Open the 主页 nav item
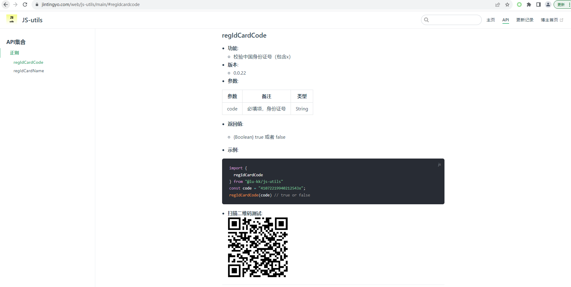The height and width of the screenshot is (287, 571). click(x=491, y=20)
